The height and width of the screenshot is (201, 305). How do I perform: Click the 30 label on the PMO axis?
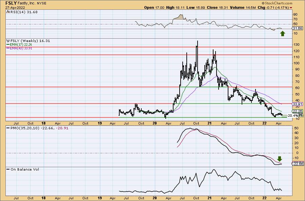[297, 138]
